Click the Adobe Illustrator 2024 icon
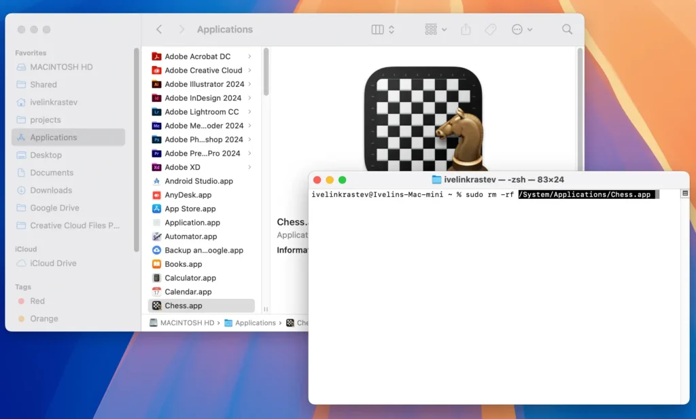 156,84
